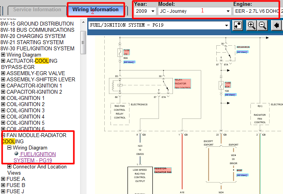This screenshot has width=283, height=194.
Task: Go back with the left arrow icon
Action: coord(277,26)
